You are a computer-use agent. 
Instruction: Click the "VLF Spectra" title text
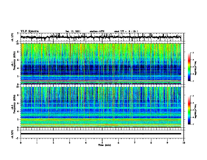pos(30,31)
